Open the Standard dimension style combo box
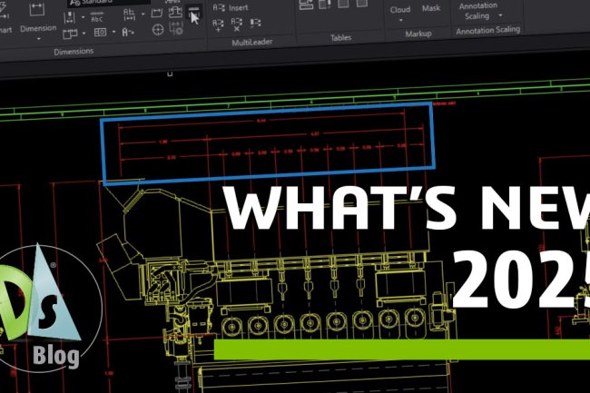This screenshot has width=590, height=393. tap(109, 2)
